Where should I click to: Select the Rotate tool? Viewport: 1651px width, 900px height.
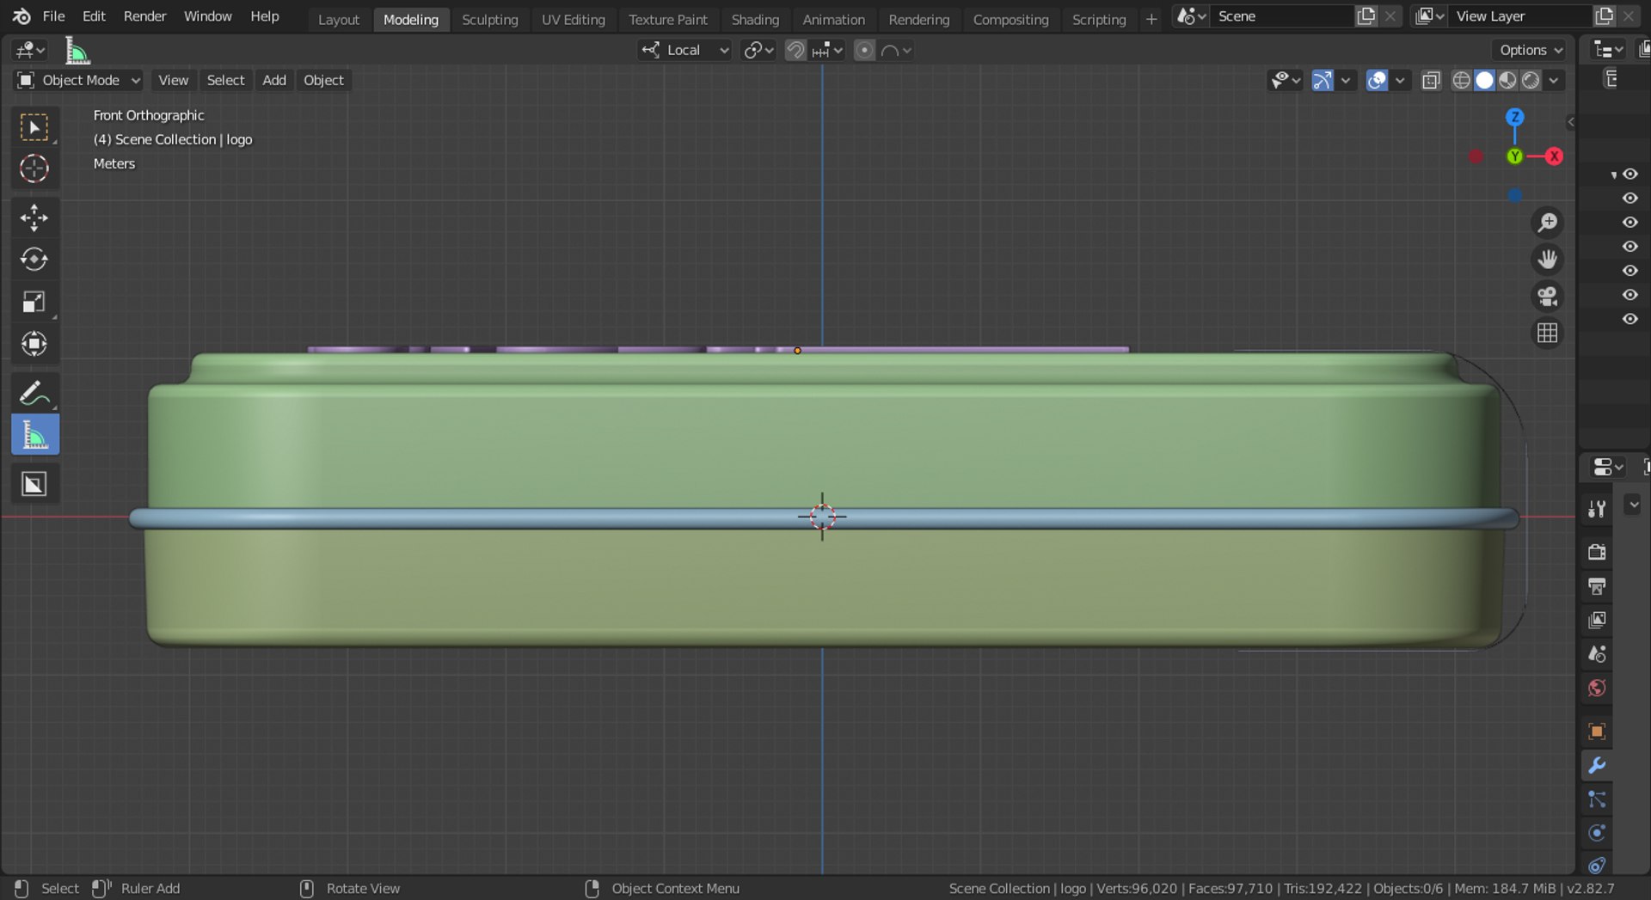point(34,260)
